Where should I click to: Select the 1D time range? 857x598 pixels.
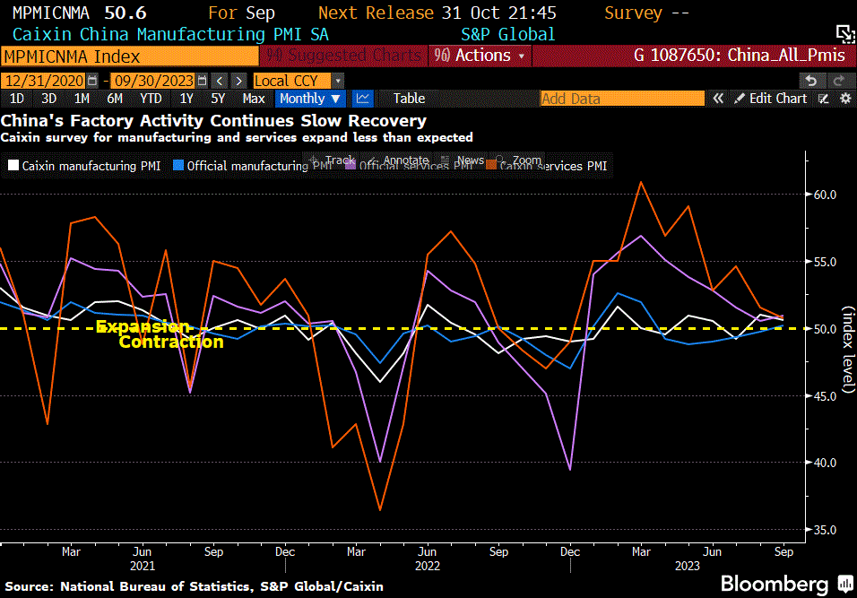[x=17, y=99]
